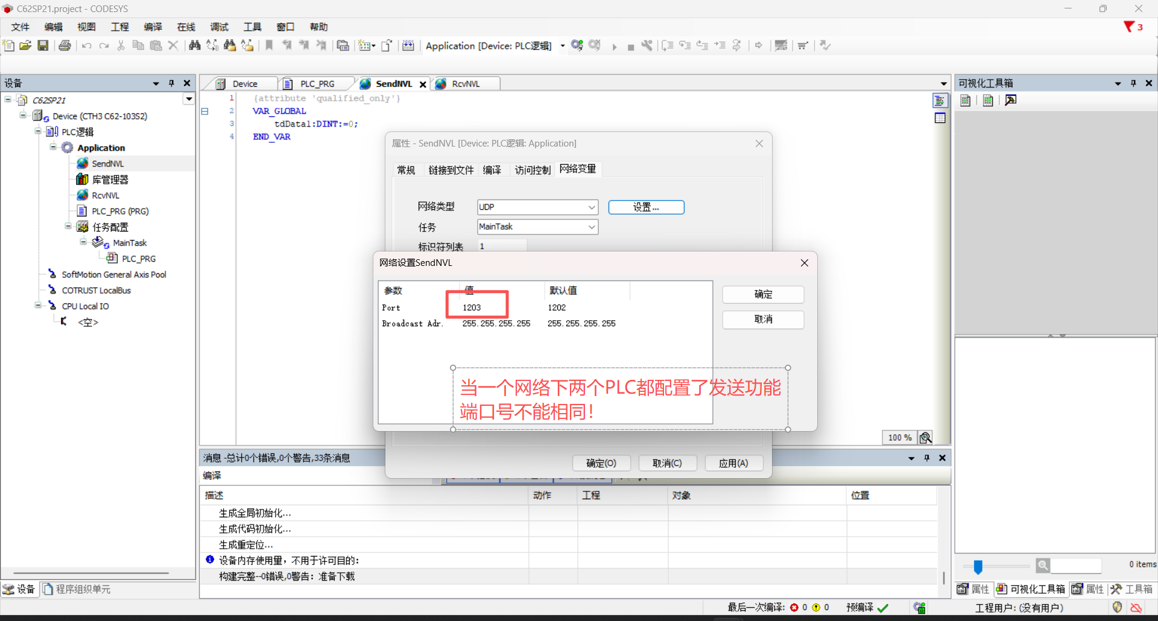1158x621 pixels.
Task: Close the 网络设置SendNVL dialog
Action: [x=804, y=263]
